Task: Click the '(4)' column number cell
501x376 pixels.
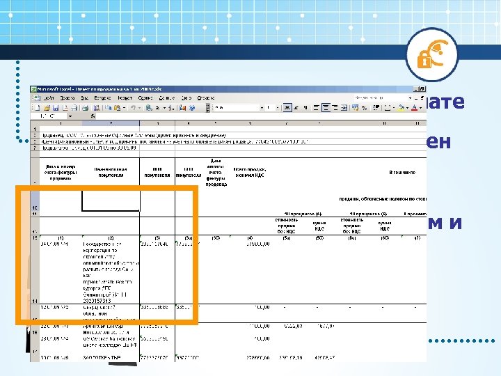Action: tap(250, 238)
